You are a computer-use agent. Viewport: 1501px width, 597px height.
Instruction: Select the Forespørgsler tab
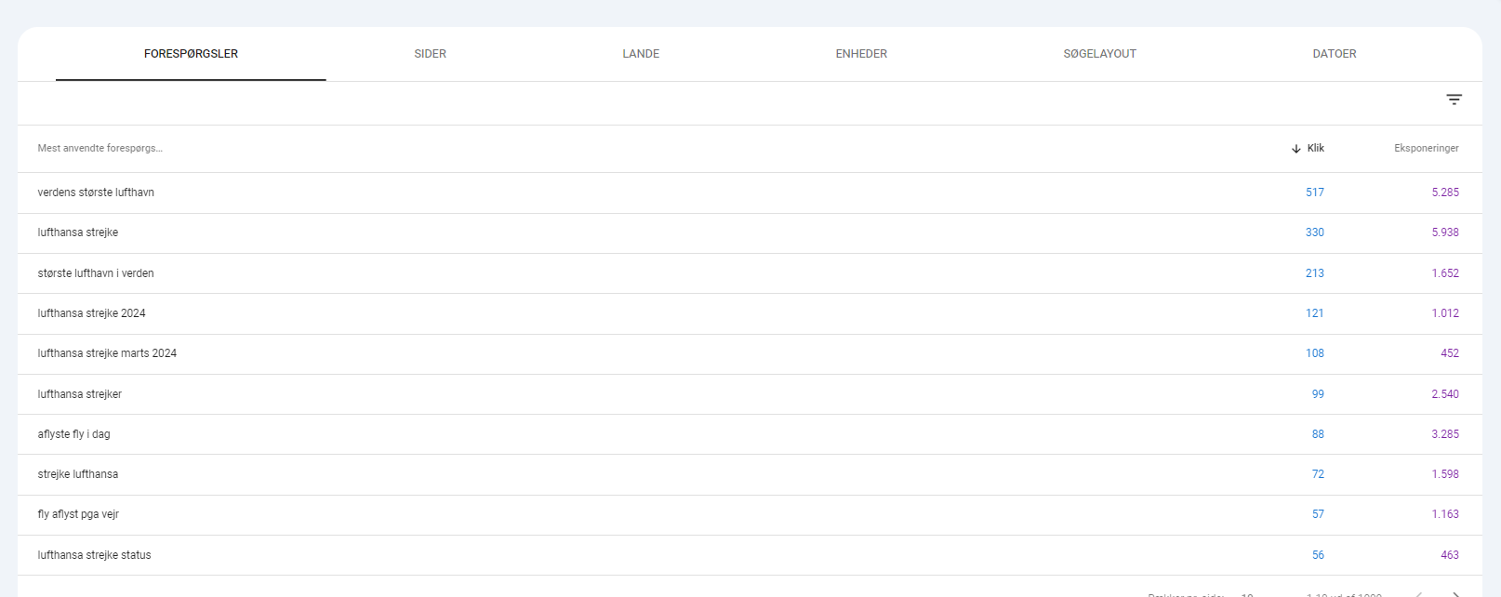click(191, 54)
